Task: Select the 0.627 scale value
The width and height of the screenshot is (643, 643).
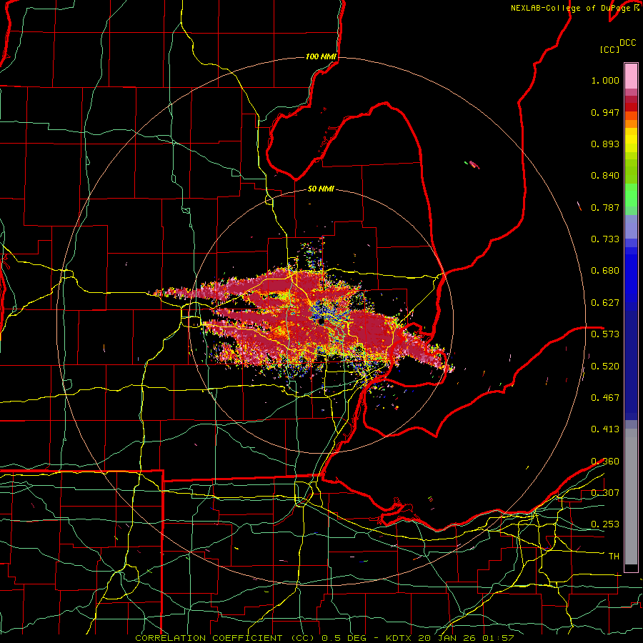Action: (x=605, y=303)
